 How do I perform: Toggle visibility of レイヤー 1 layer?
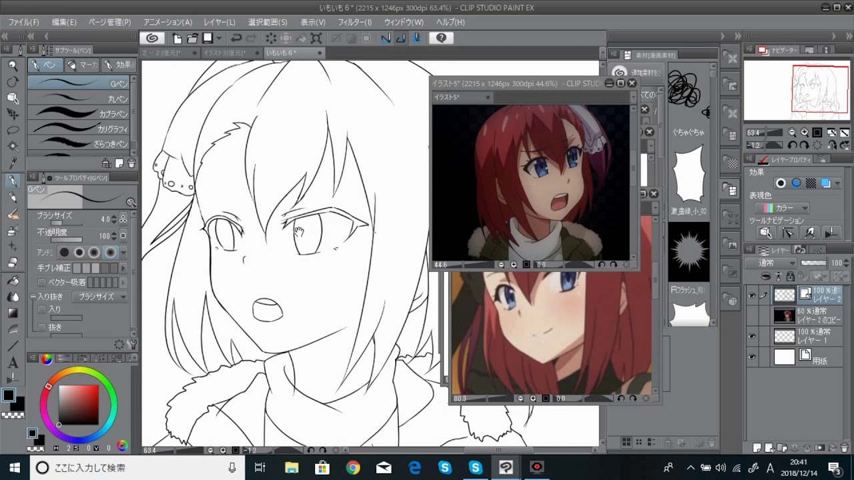pos(753,337)
